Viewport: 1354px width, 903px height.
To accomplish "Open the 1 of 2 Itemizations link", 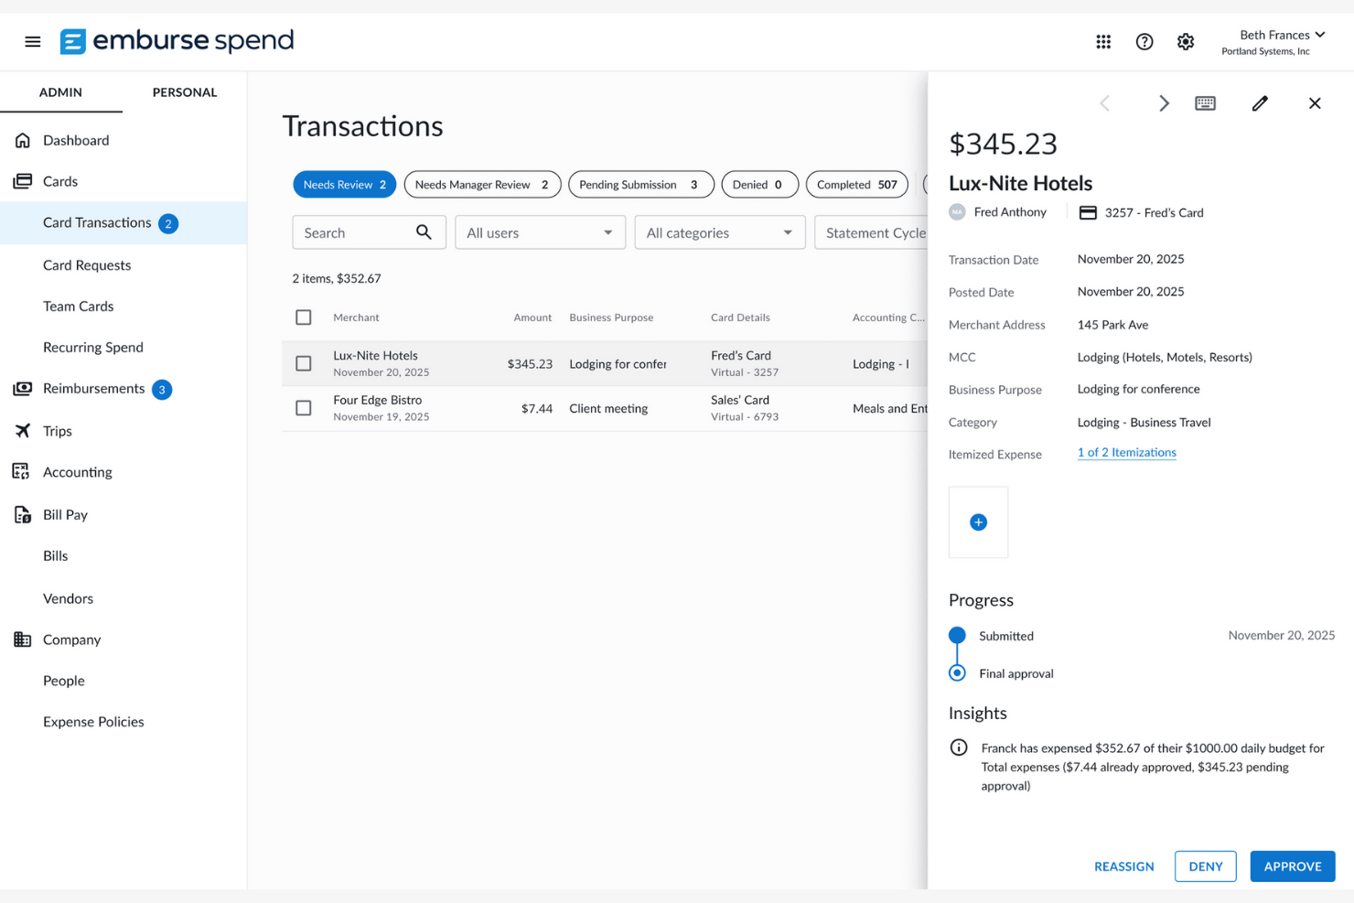I will (1126, 452).
